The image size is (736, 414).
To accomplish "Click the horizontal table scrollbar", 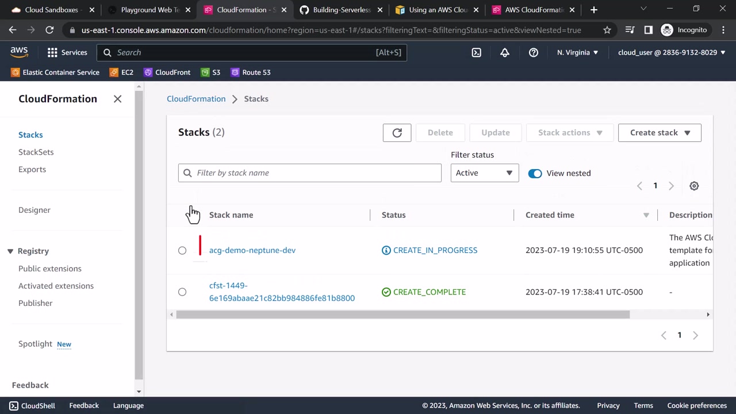I will 402,315.
